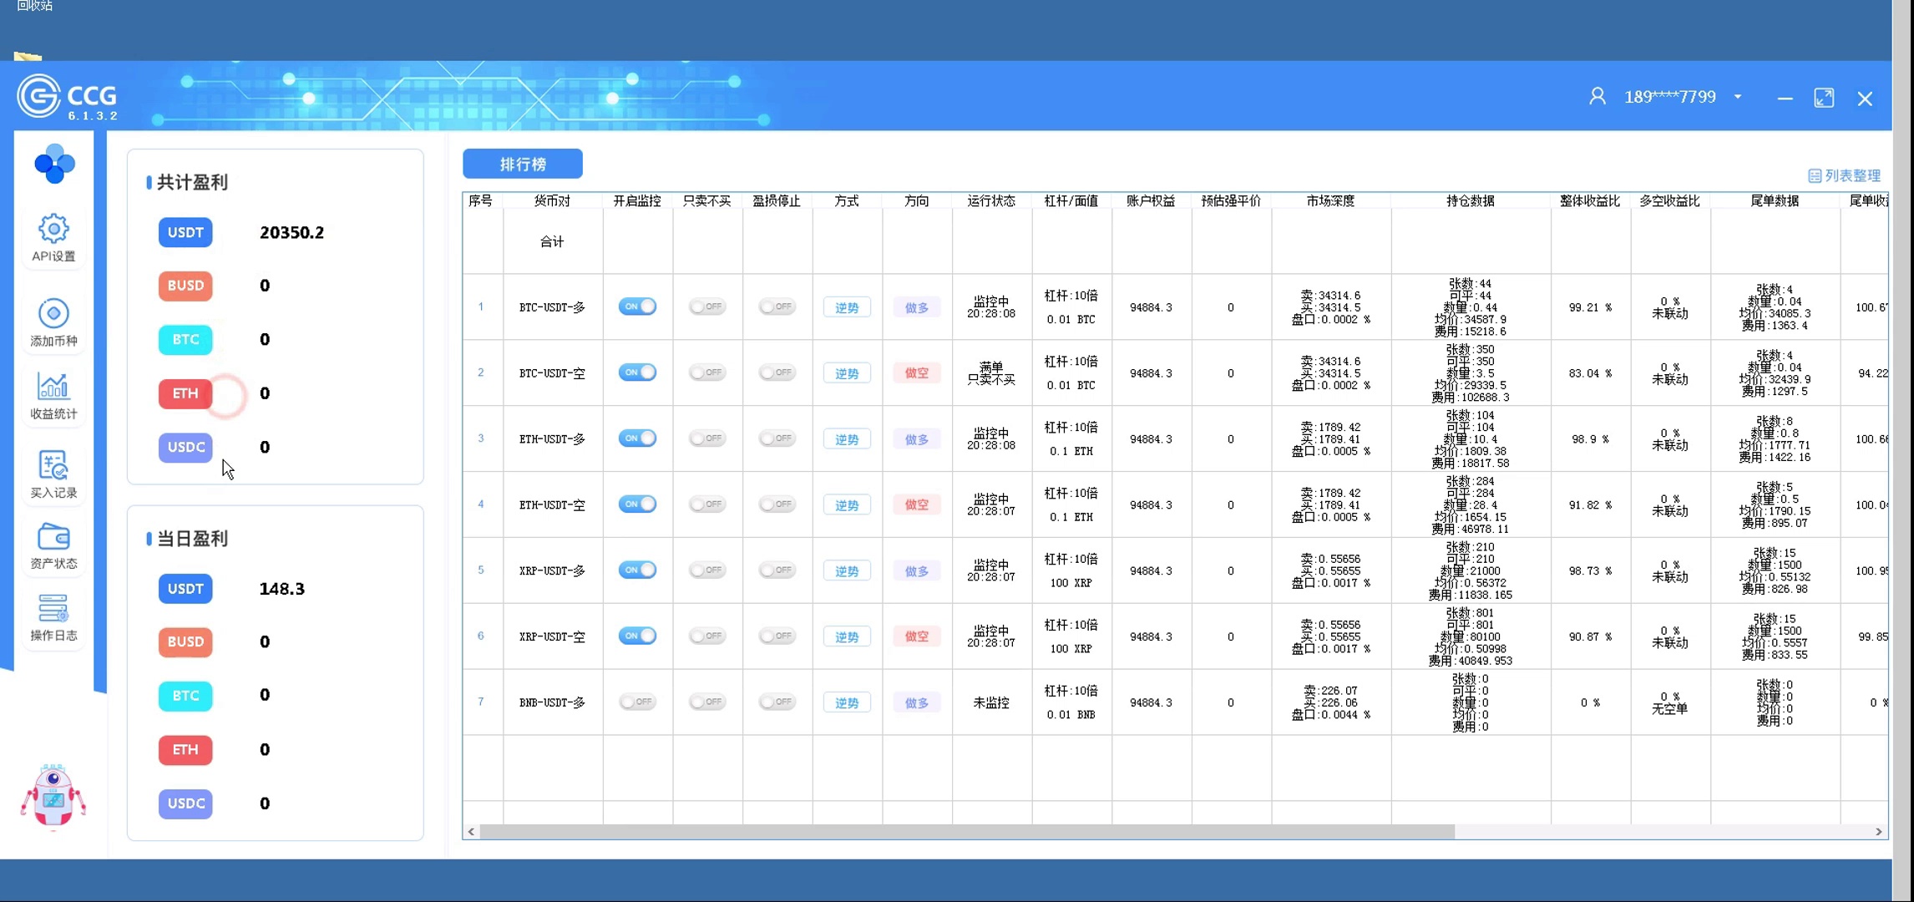Open the API设置 gear icon

[53, 229]
